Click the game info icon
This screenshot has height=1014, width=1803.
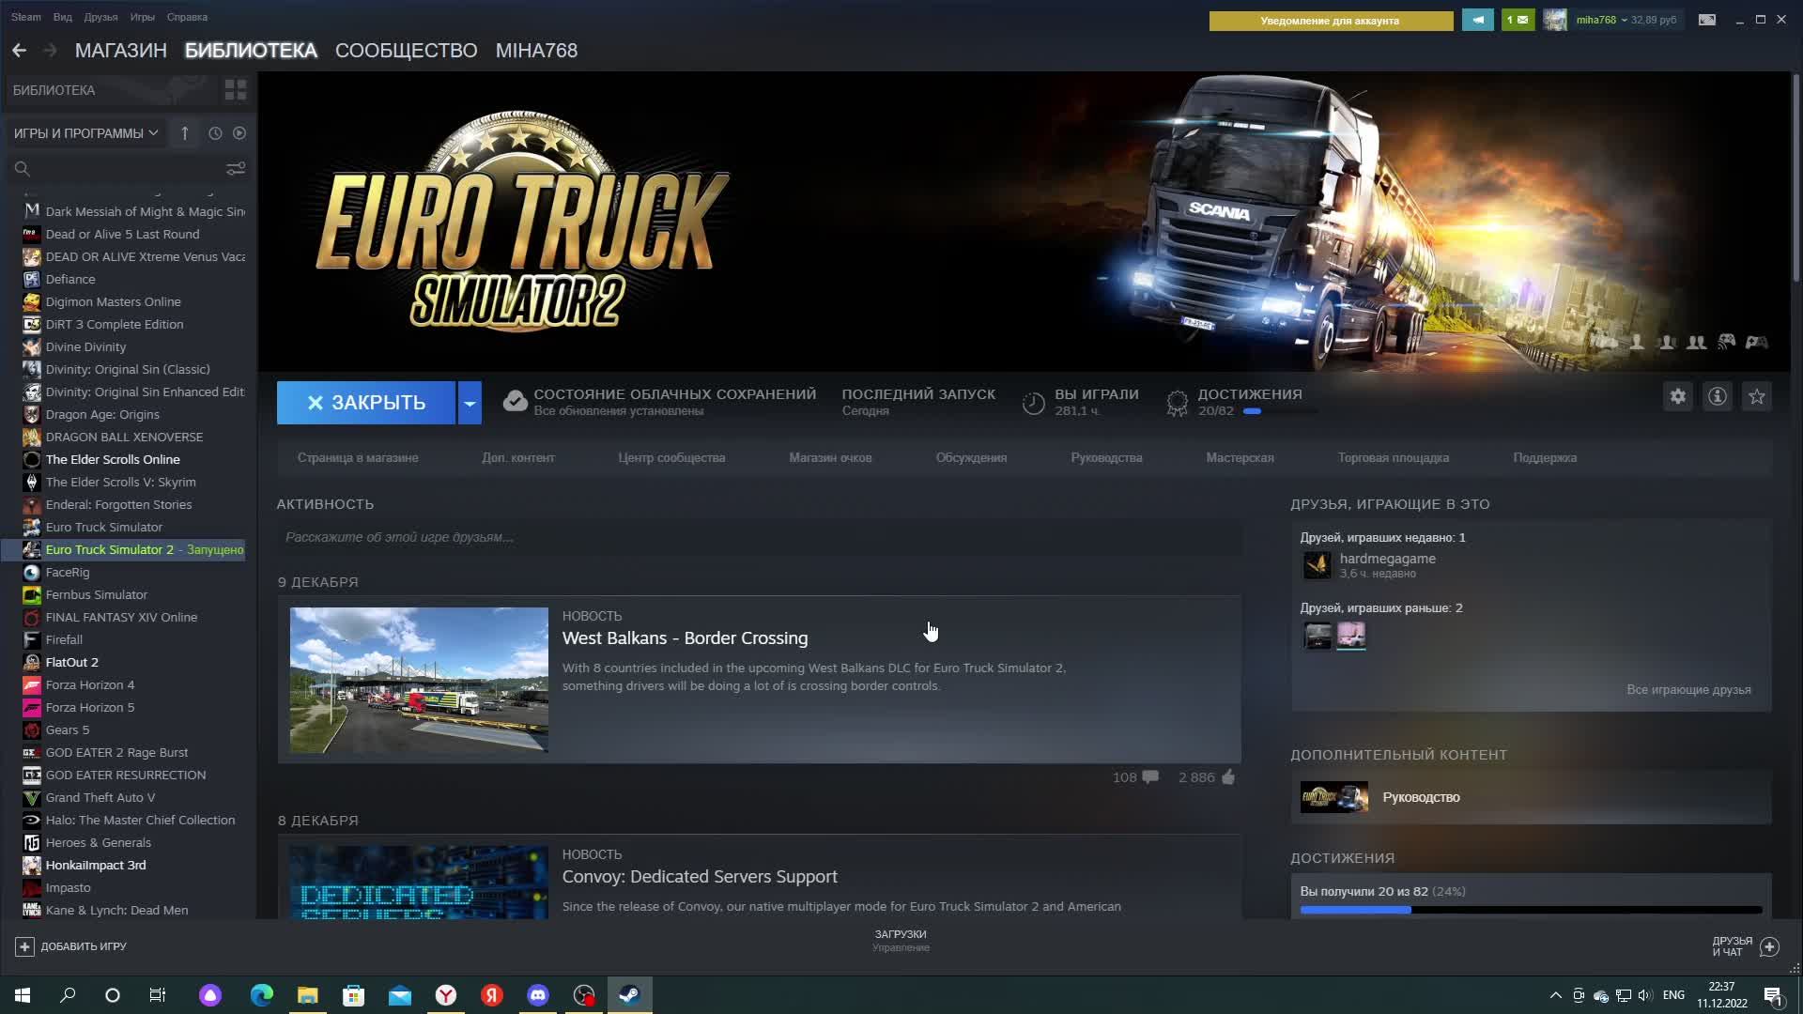click(1717, 396)
